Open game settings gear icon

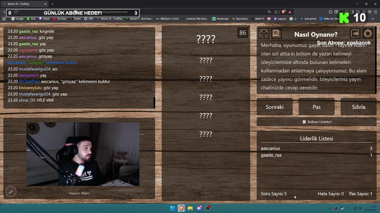click(x=368, y=34)
